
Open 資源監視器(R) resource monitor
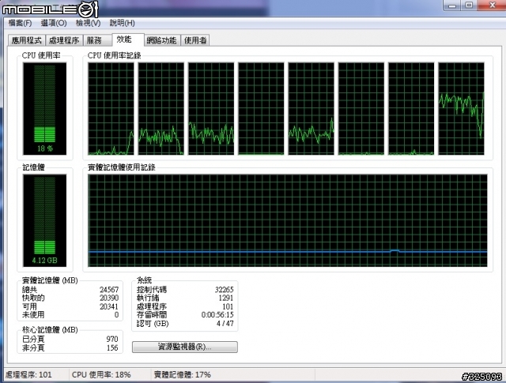point(184,347)
